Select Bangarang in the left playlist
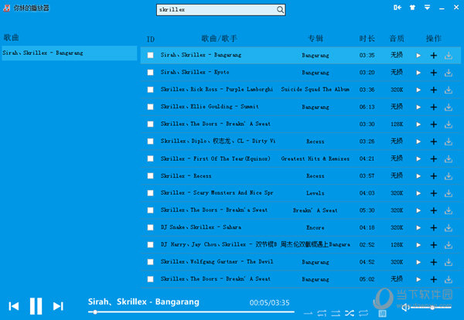The image size is (464, 320). [70, 53]
